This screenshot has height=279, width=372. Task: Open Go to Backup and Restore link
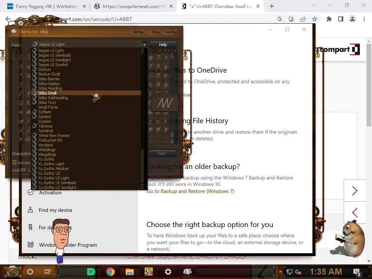pos(190,191)
